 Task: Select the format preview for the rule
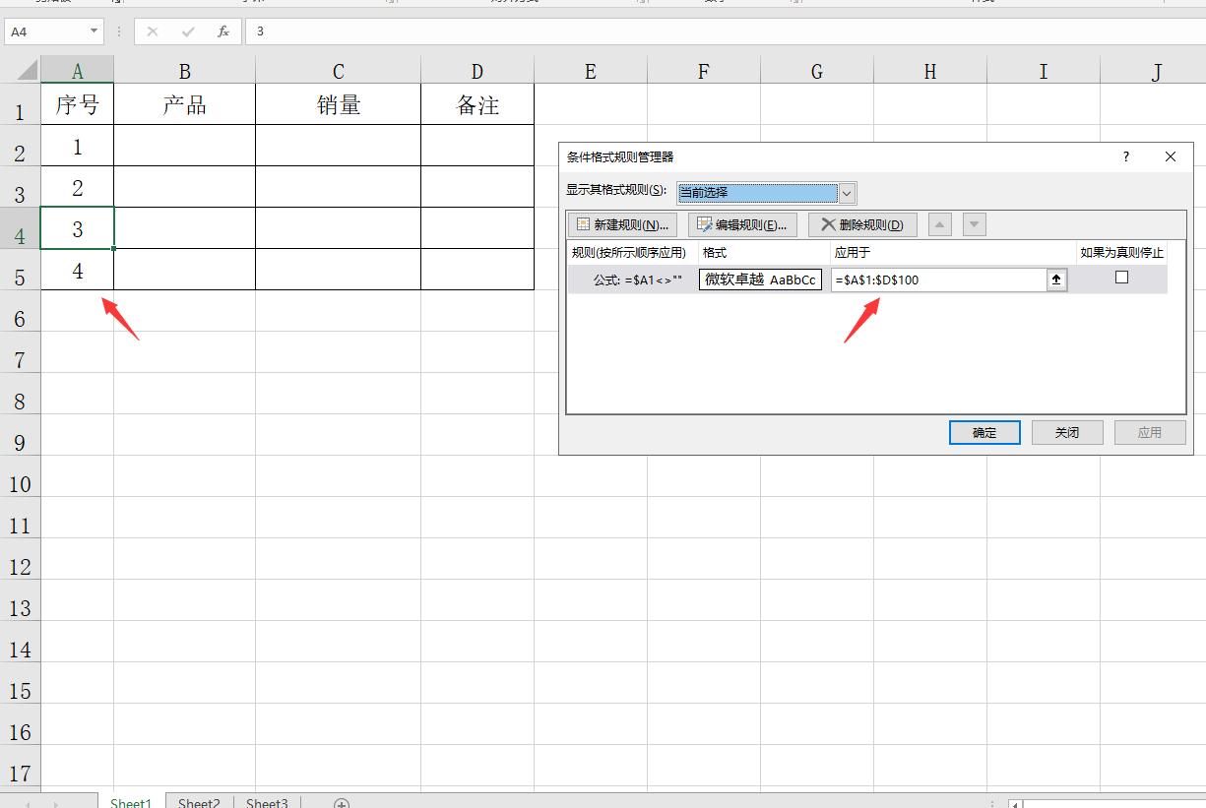(x=760, y=280)
